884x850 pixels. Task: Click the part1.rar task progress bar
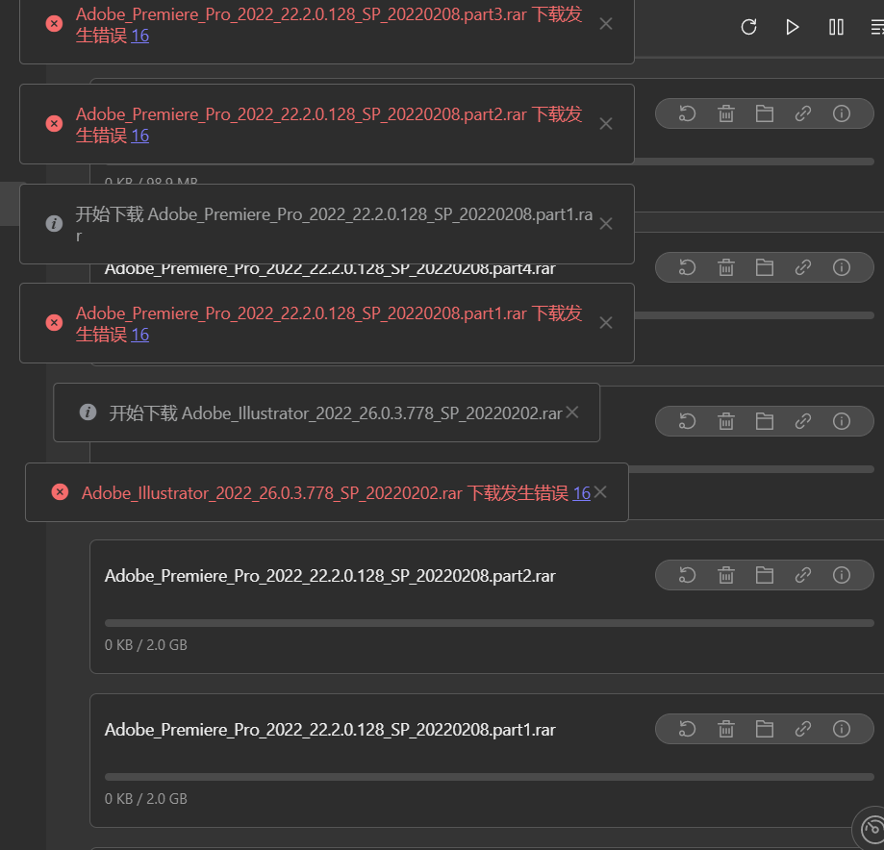[489, 777]
